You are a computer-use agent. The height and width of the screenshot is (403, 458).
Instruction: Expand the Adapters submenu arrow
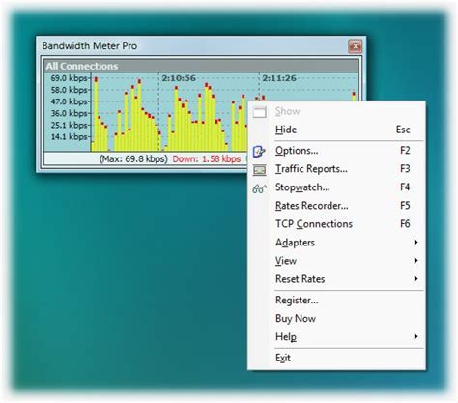(415, 242)
